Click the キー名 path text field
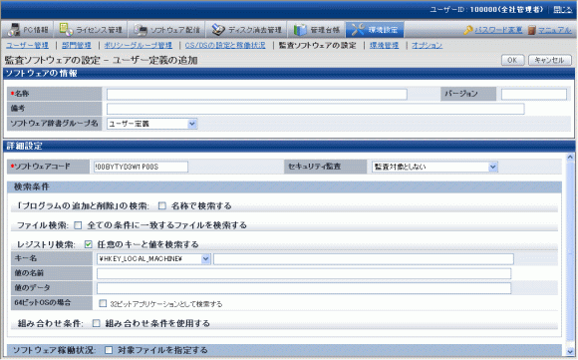 (x=364, y=259)
